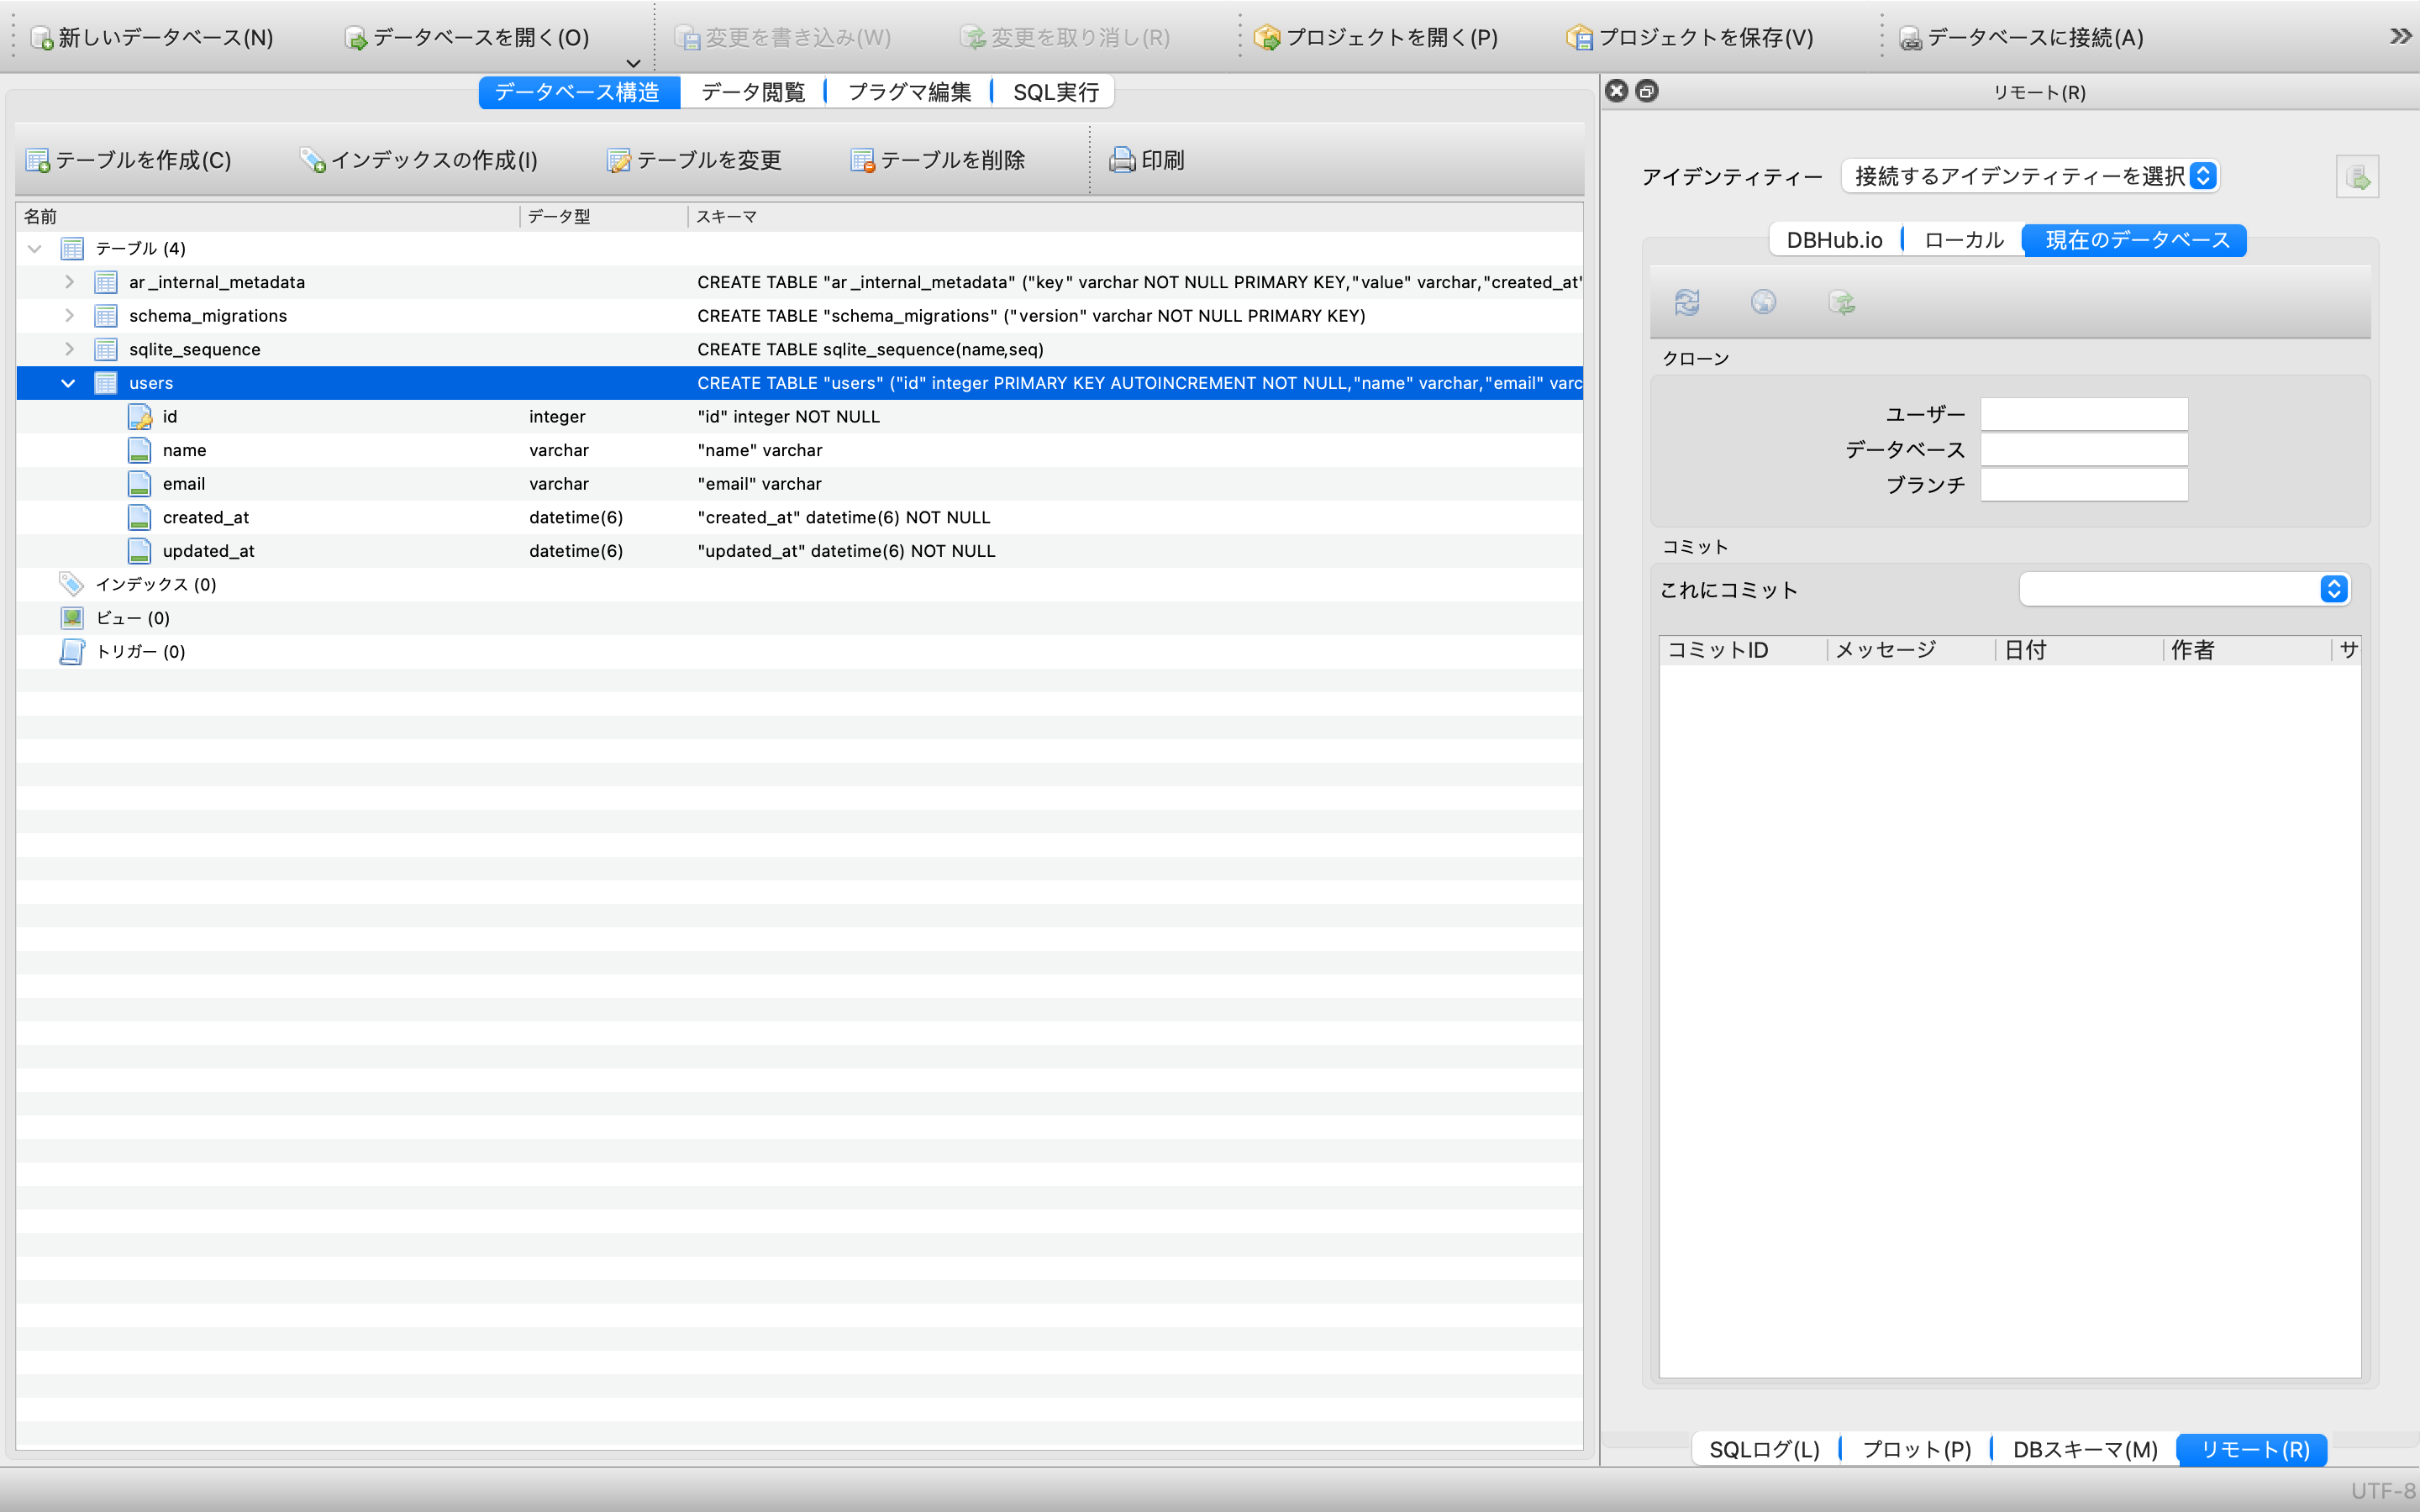
Task: Click the Attach Database icon
Action: (1910, 38)
